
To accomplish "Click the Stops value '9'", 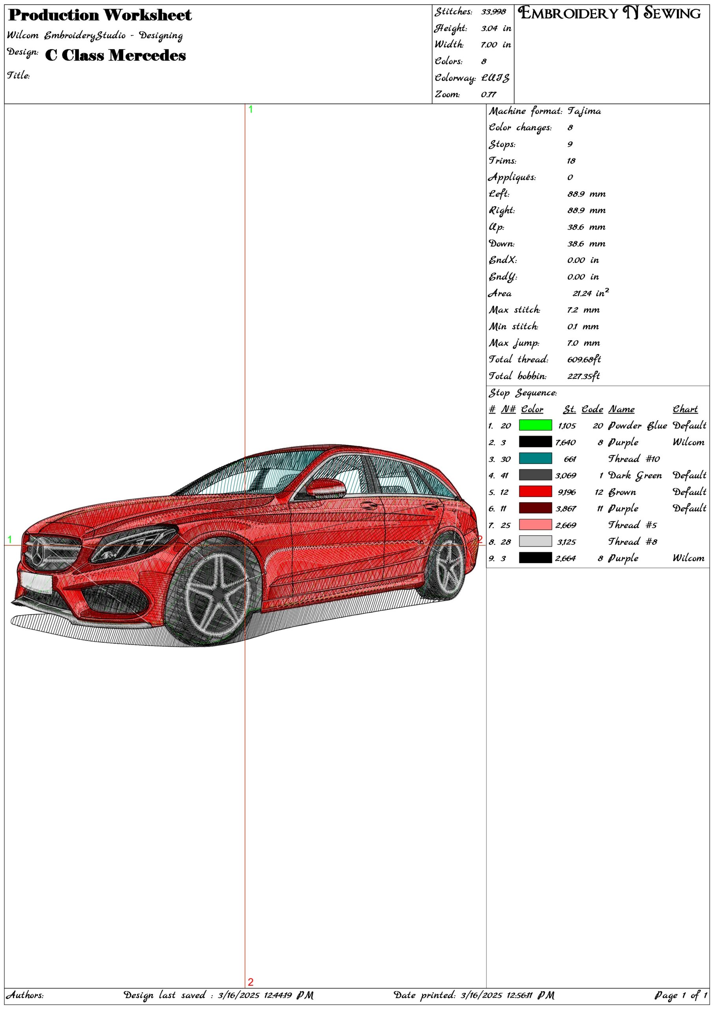I will click(570, 144).
